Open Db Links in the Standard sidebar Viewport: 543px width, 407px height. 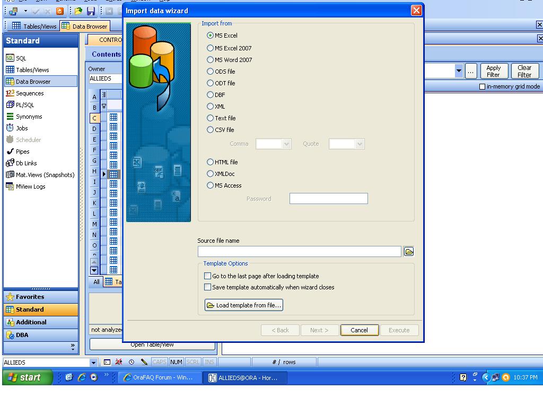(x=21, y=163)
